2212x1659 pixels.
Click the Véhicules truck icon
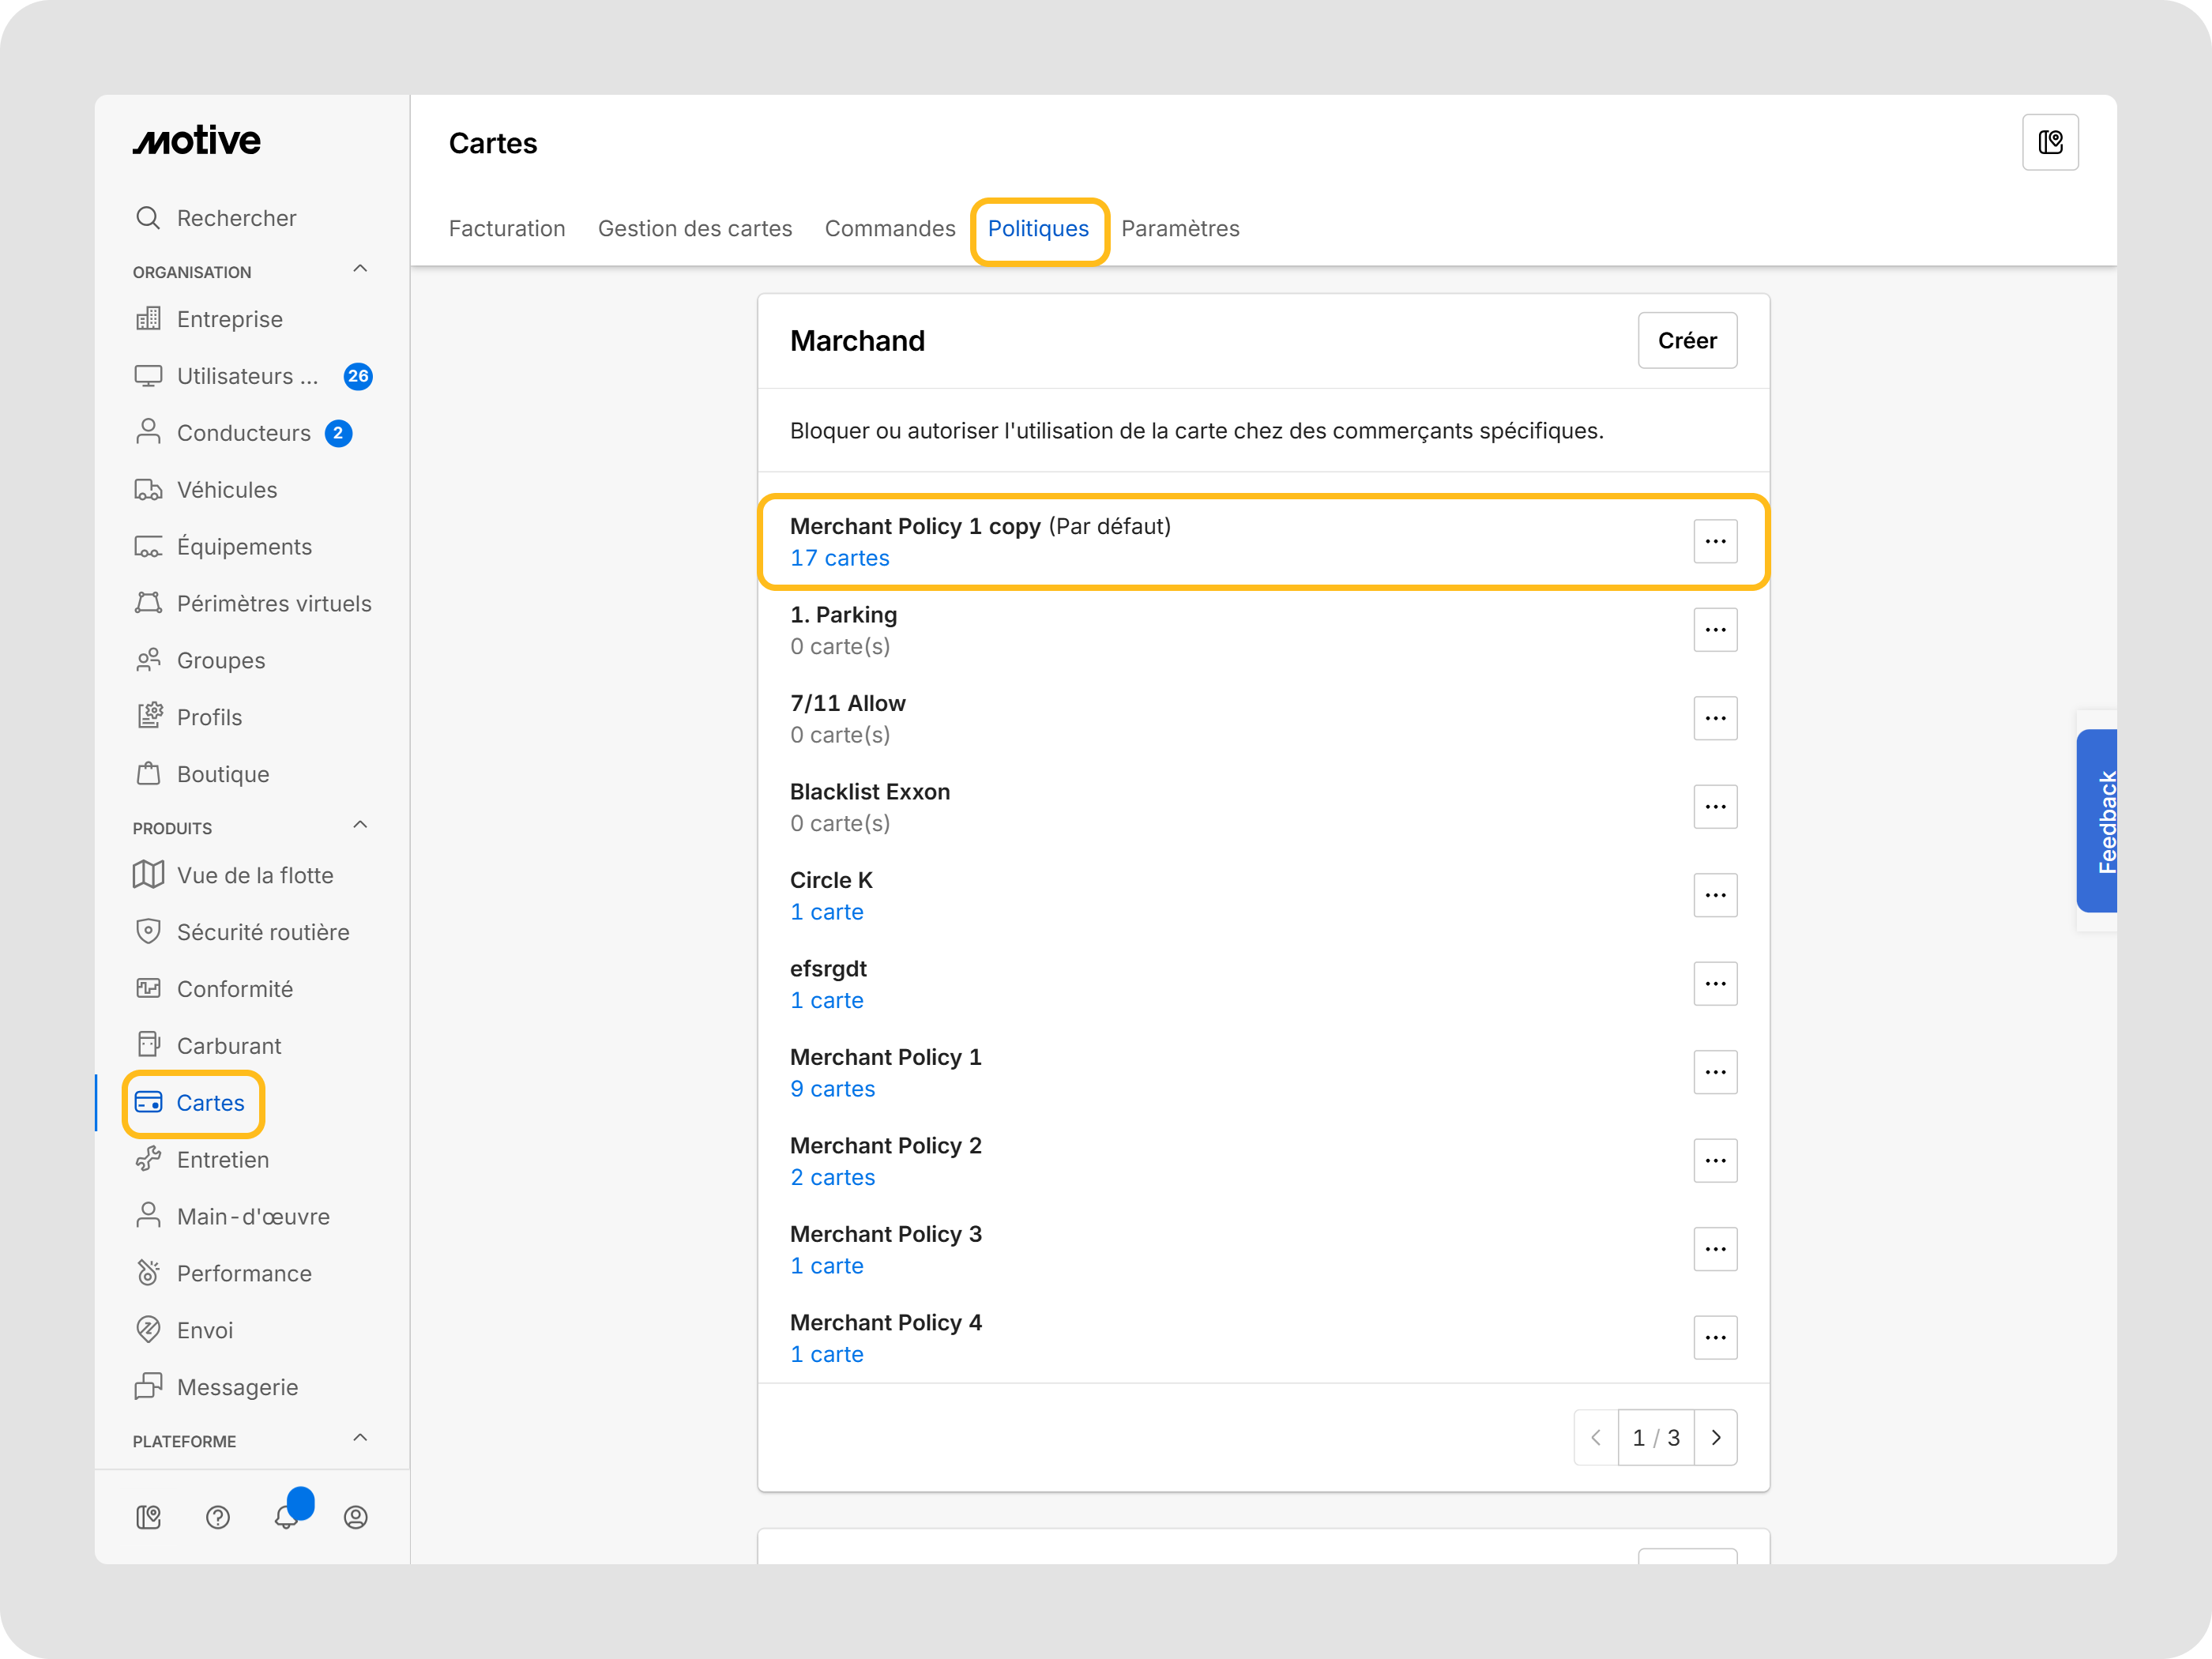pyautogui.click(x=148, y=489)
